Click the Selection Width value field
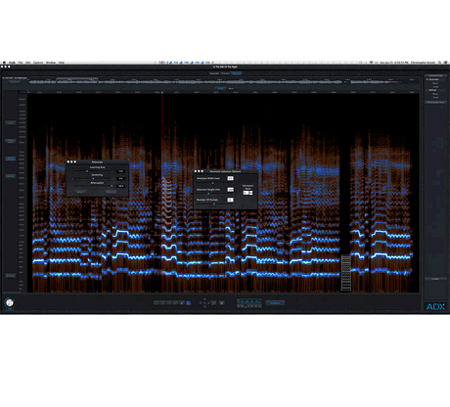The width and height of the screenshot is (450, 407). pyautogui.click(x=230, y=178)
